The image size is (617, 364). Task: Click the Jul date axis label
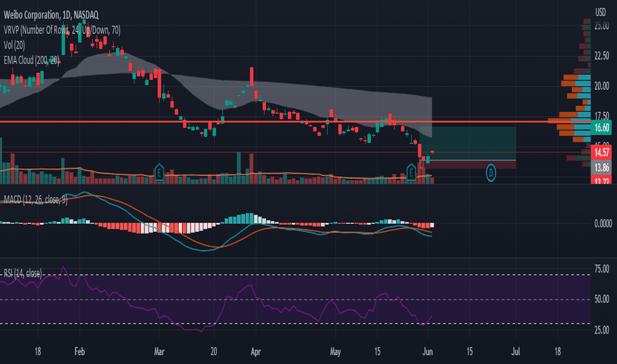[516, 351]
